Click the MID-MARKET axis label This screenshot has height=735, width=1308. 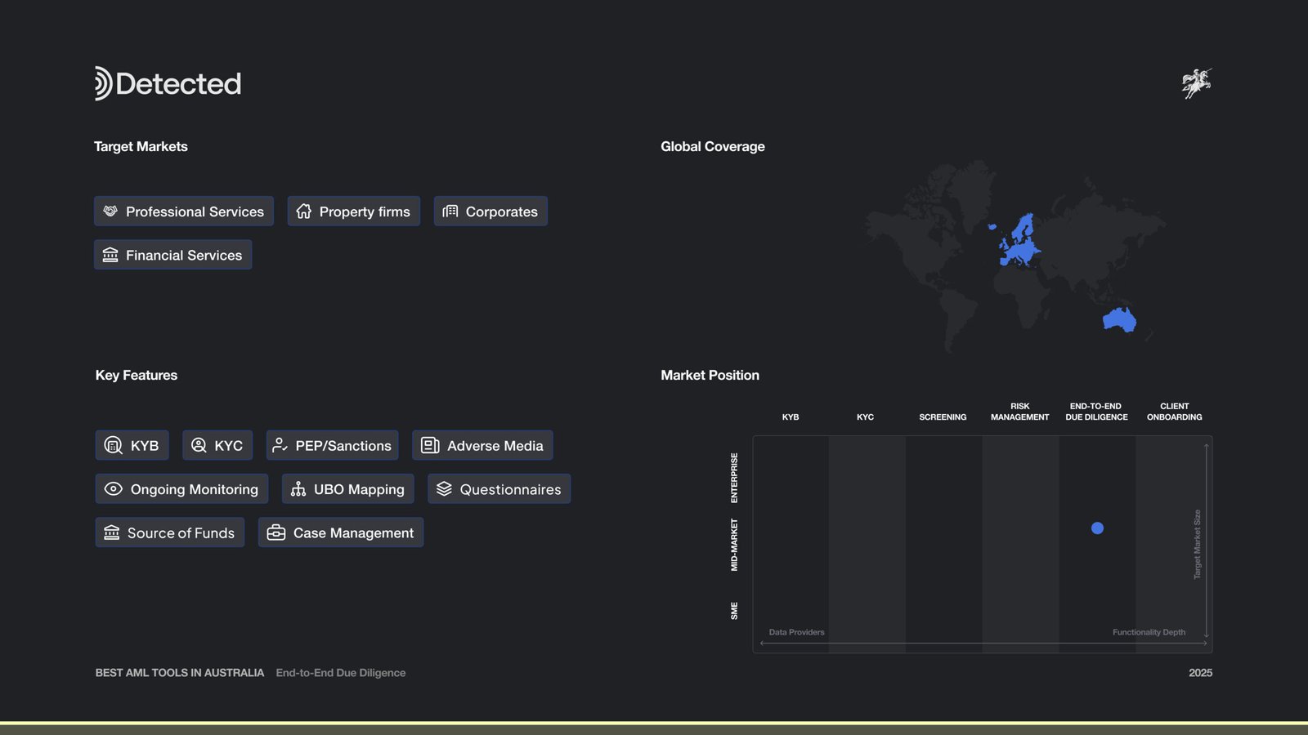(734, 545)
